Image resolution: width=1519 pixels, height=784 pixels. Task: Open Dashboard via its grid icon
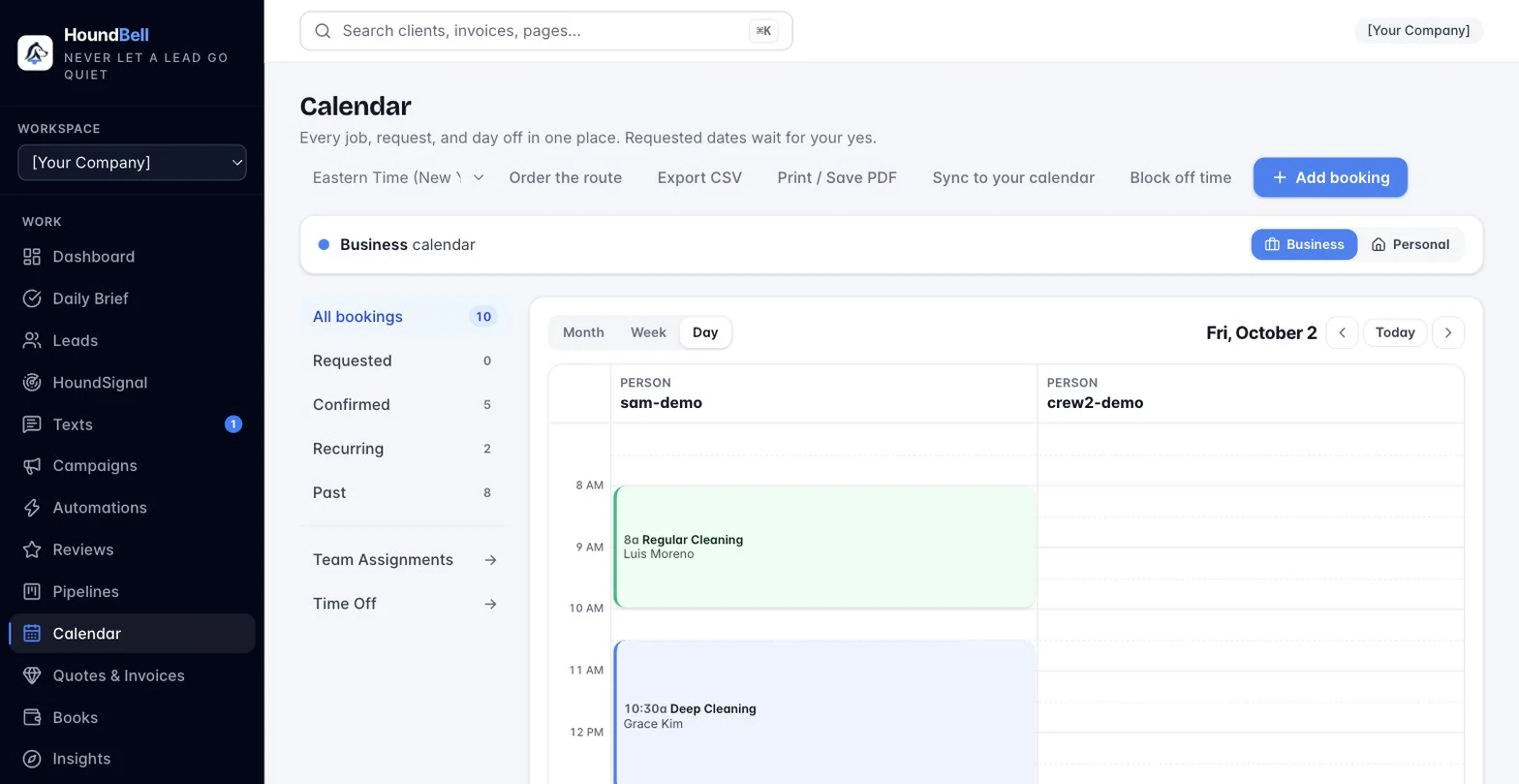[x=32, y=257]
